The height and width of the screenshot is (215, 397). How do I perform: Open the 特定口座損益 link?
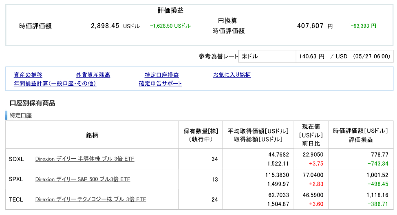click(161, 75)
